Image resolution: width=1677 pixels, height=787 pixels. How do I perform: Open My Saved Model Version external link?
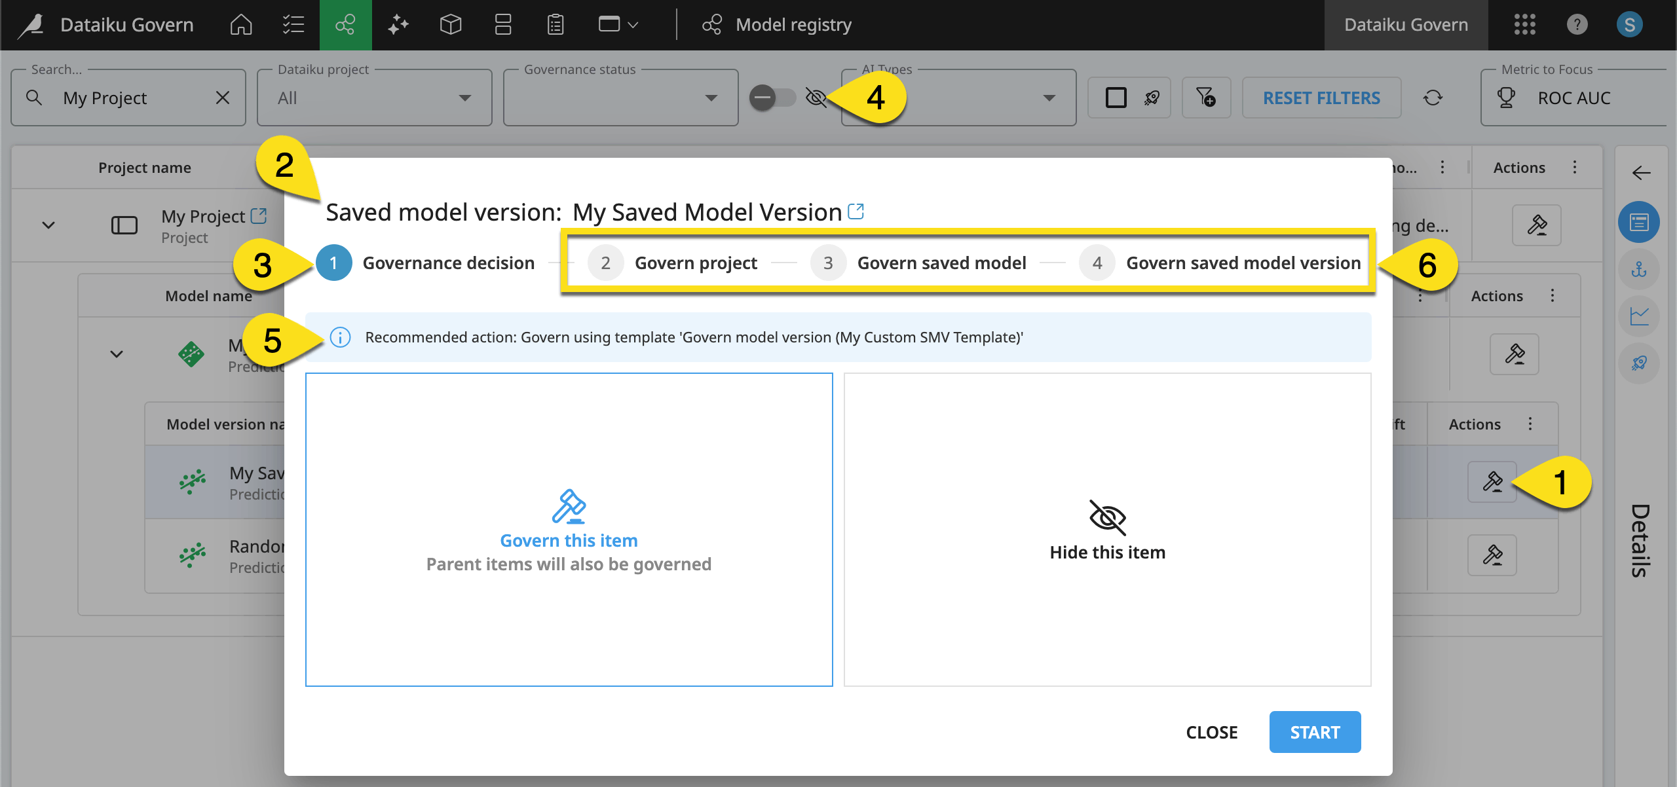856,211
